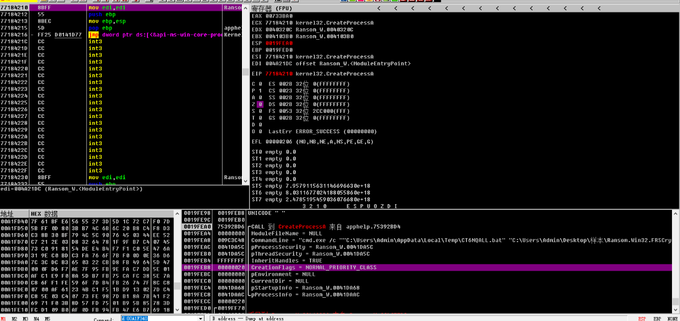Select the ST7 FPU register row
680x321 pixels.
point(311,200)
